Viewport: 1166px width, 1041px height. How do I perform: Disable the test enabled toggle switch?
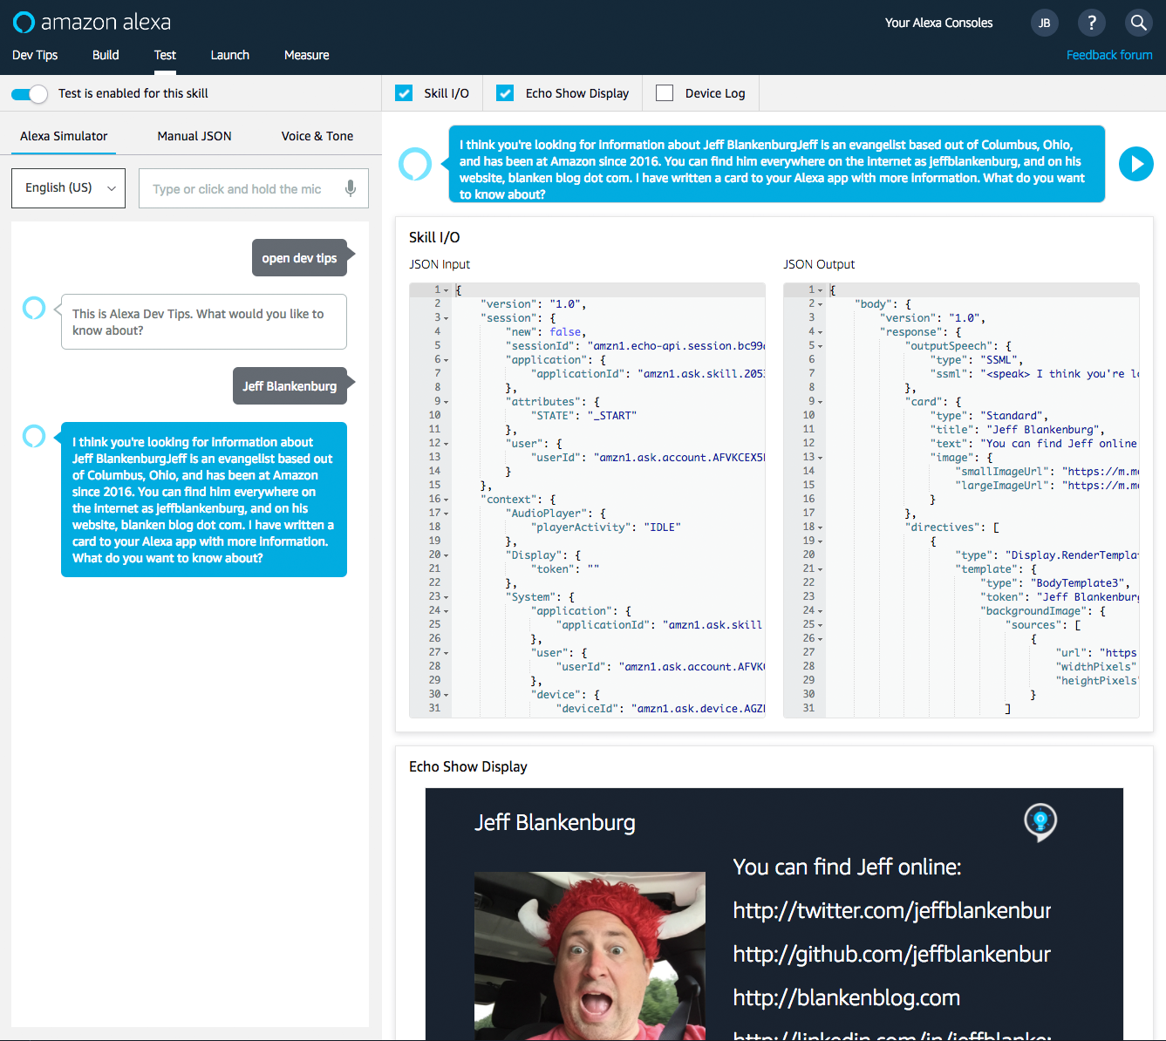pyautogui.click(x=30, y=93)
